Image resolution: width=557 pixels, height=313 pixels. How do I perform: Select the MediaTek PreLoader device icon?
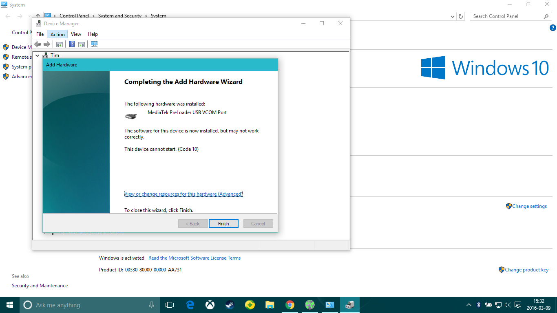click(x=130, y=116)
